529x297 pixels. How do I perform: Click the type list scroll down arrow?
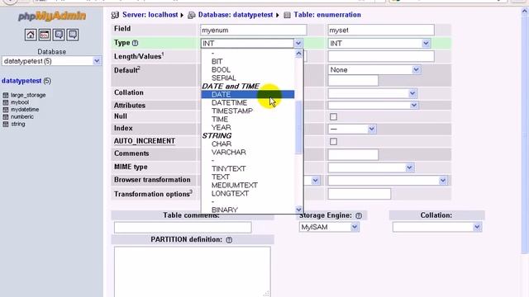(x=298, y=210)
